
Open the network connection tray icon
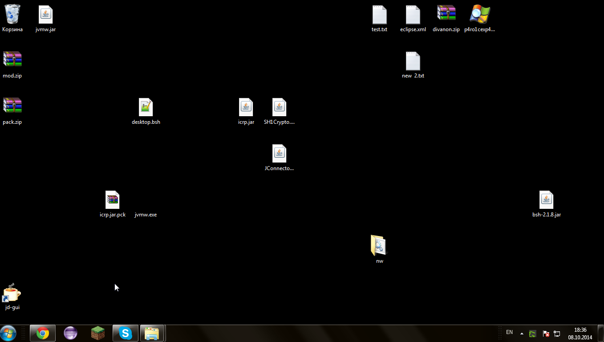556,334
